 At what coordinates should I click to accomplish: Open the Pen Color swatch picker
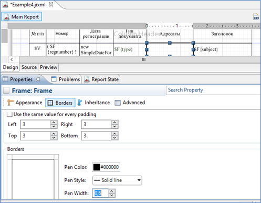pos(97,167)
